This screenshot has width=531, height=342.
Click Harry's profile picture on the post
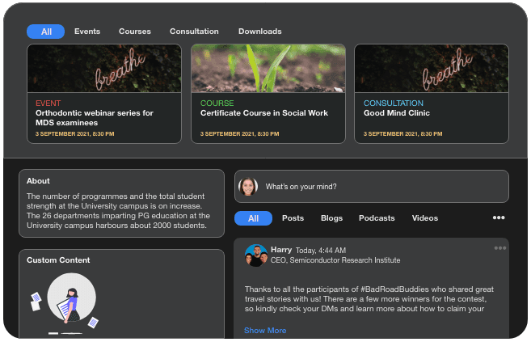click(x=256, y=255)
